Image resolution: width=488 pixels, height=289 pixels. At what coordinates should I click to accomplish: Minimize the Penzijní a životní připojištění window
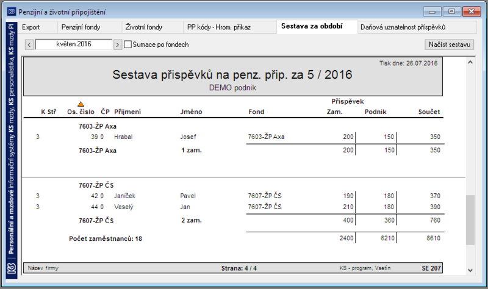[432, 12]
